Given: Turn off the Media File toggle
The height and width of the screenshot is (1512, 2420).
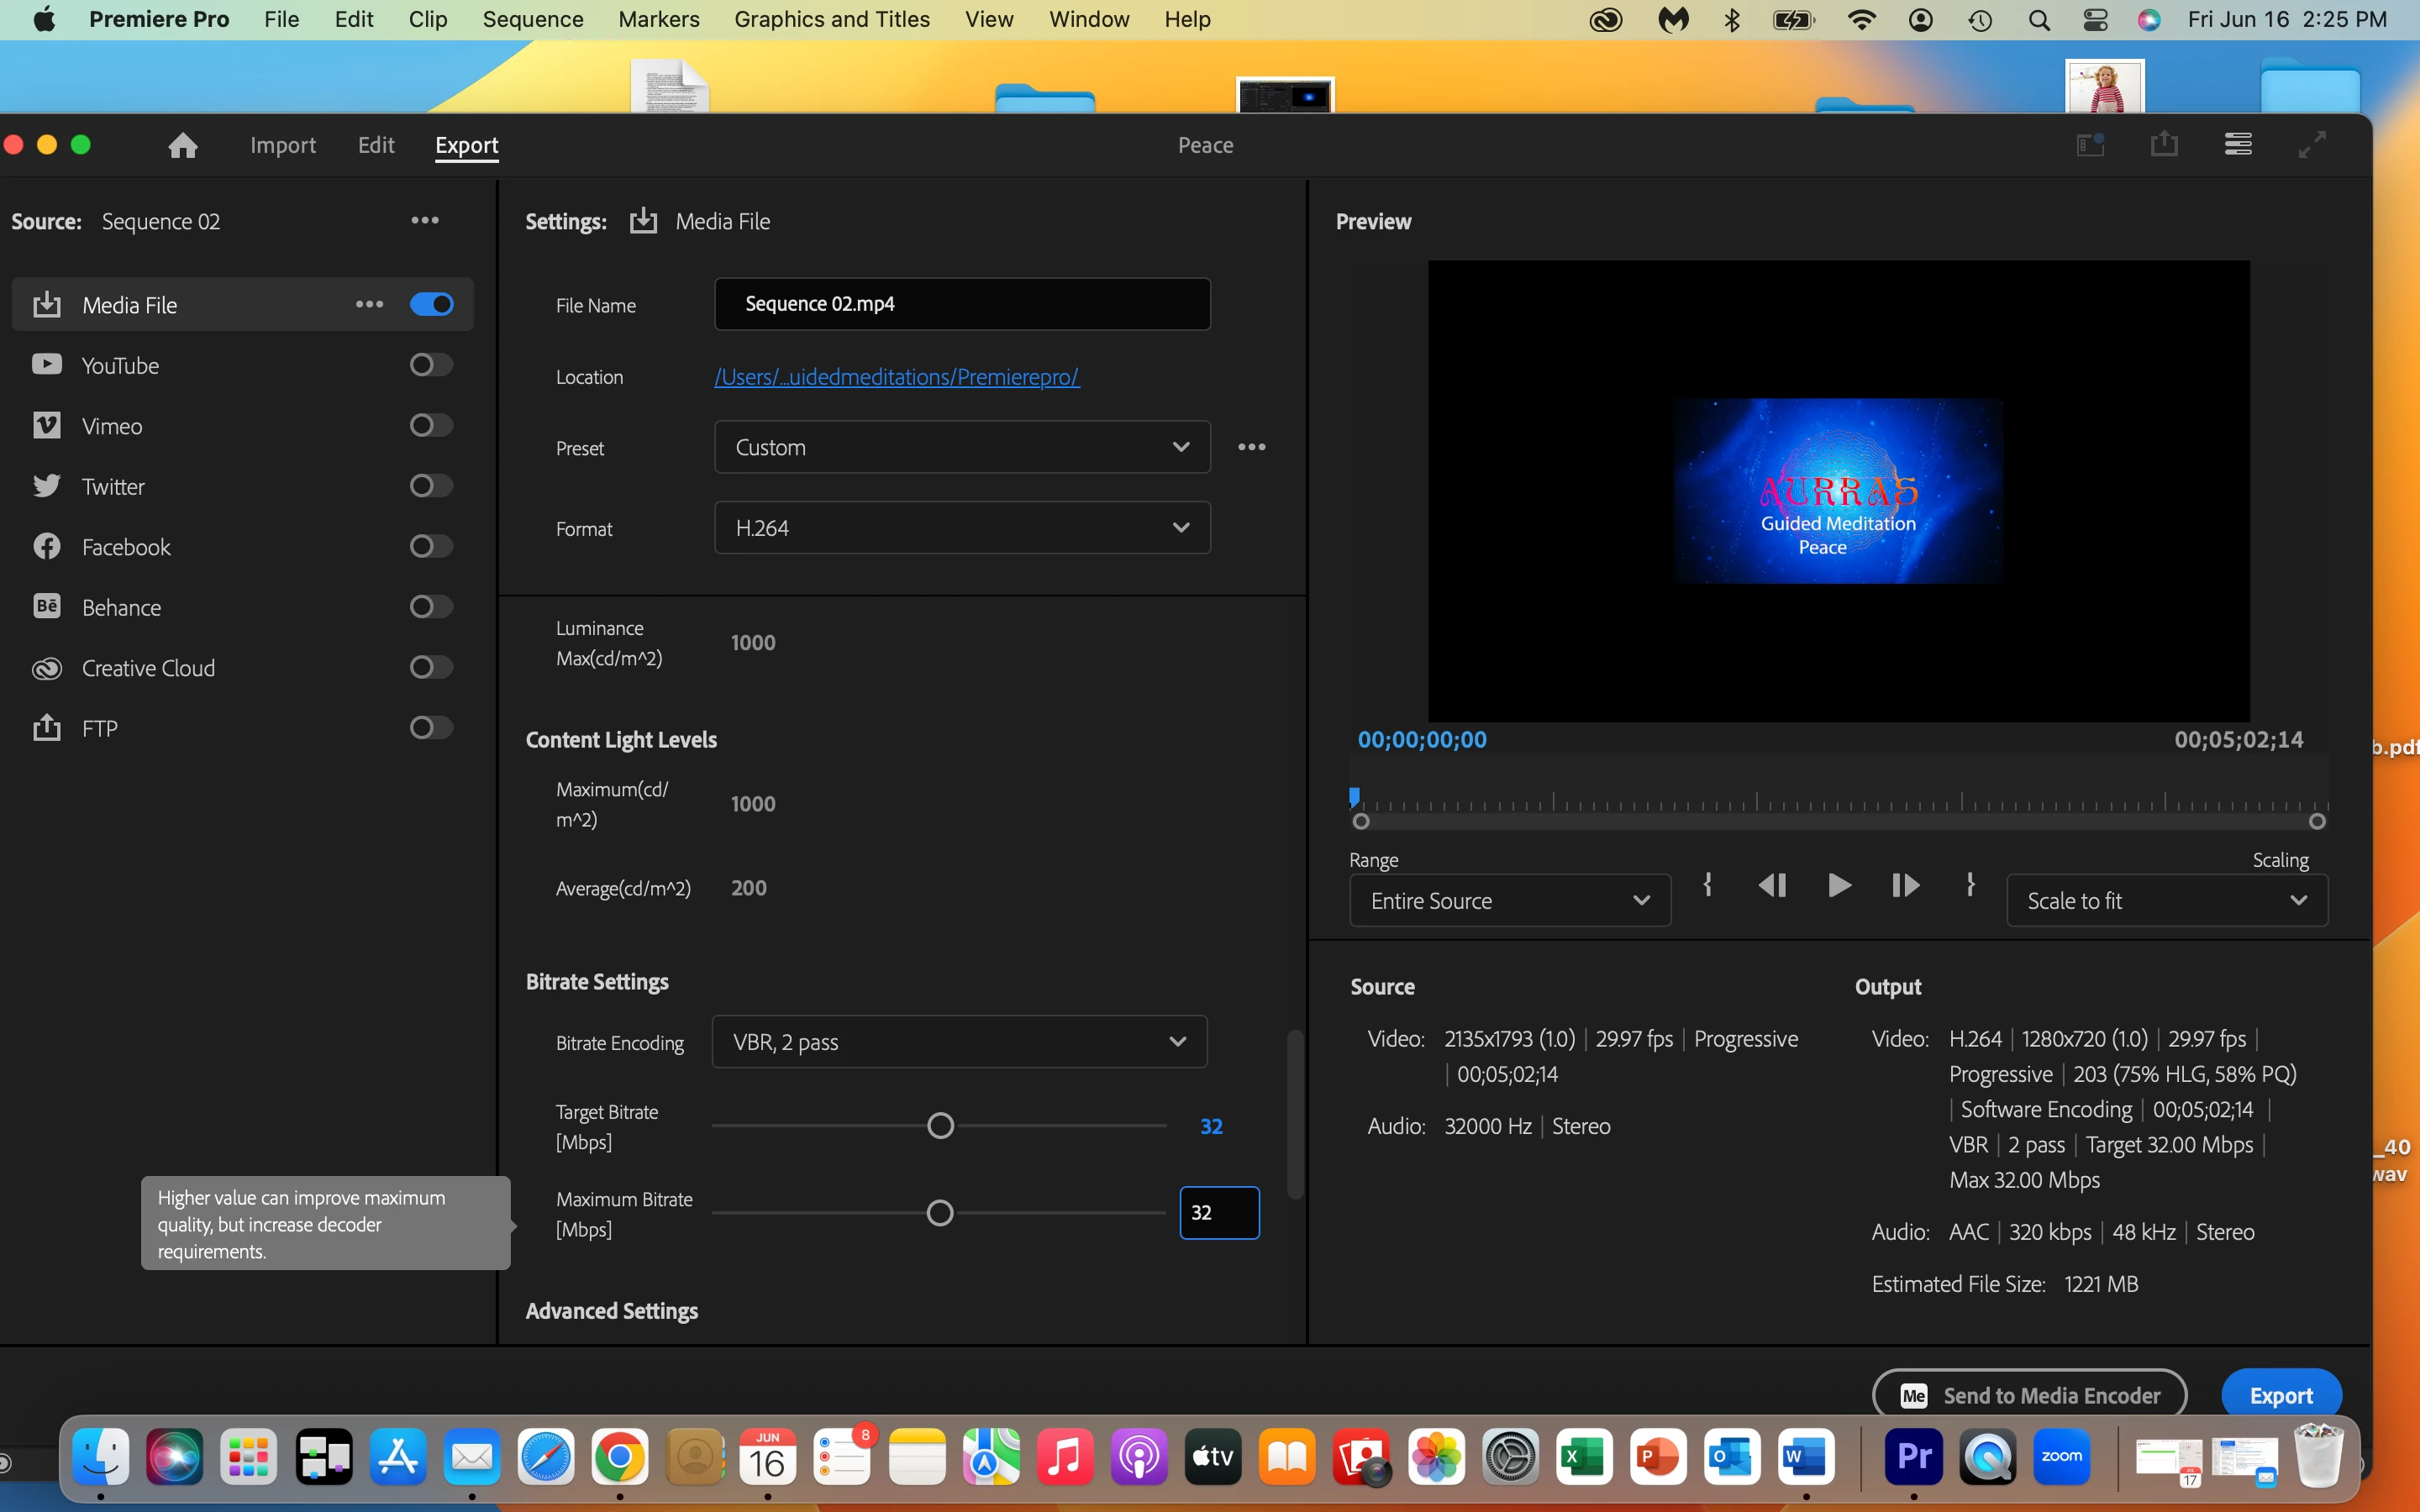Looking at the screenshot, I should (x=431, y=305).
